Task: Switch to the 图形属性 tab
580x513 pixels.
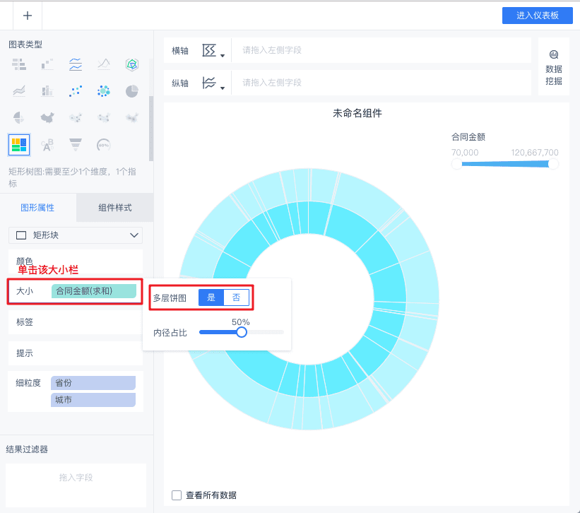Action: [37, 208]
